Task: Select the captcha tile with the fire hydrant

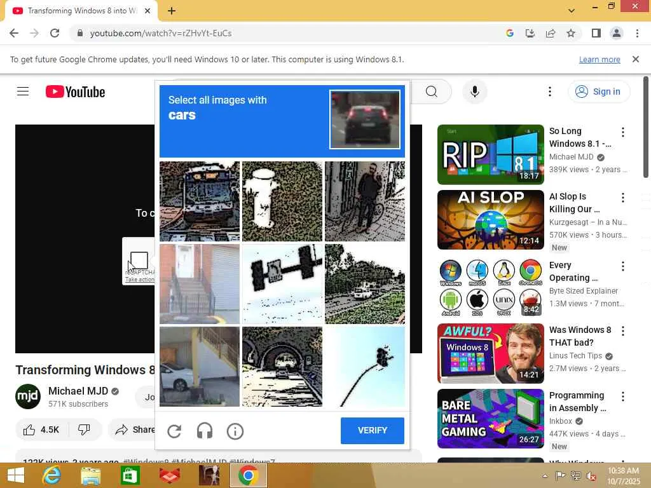Action: [x=282, y=201]
